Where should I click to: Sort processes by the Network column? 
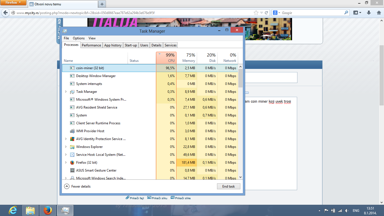228,58
